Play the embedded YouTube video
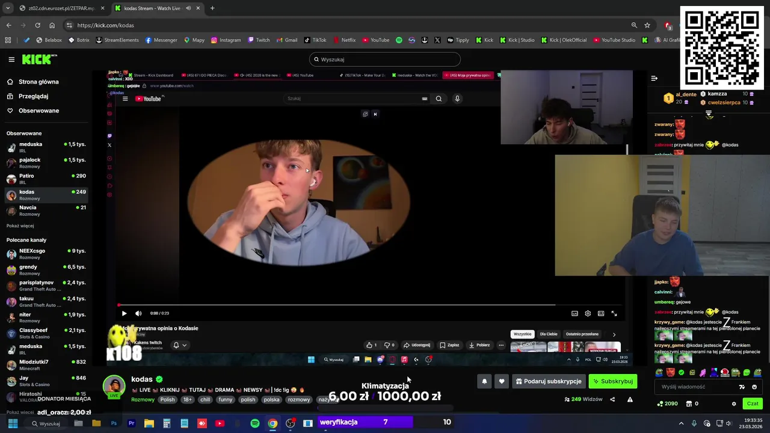This screenshot has width=770, height=433. pos(124,313)
